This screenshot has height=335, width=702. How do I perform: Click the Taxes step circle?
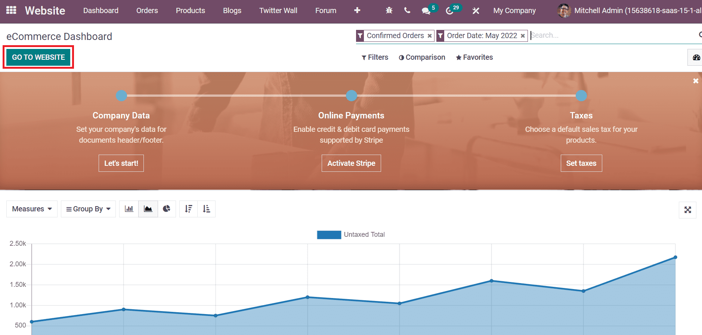coord(581,96)
